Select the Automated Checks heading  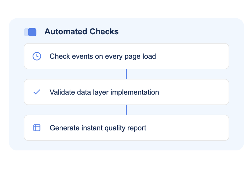(81, 32)
